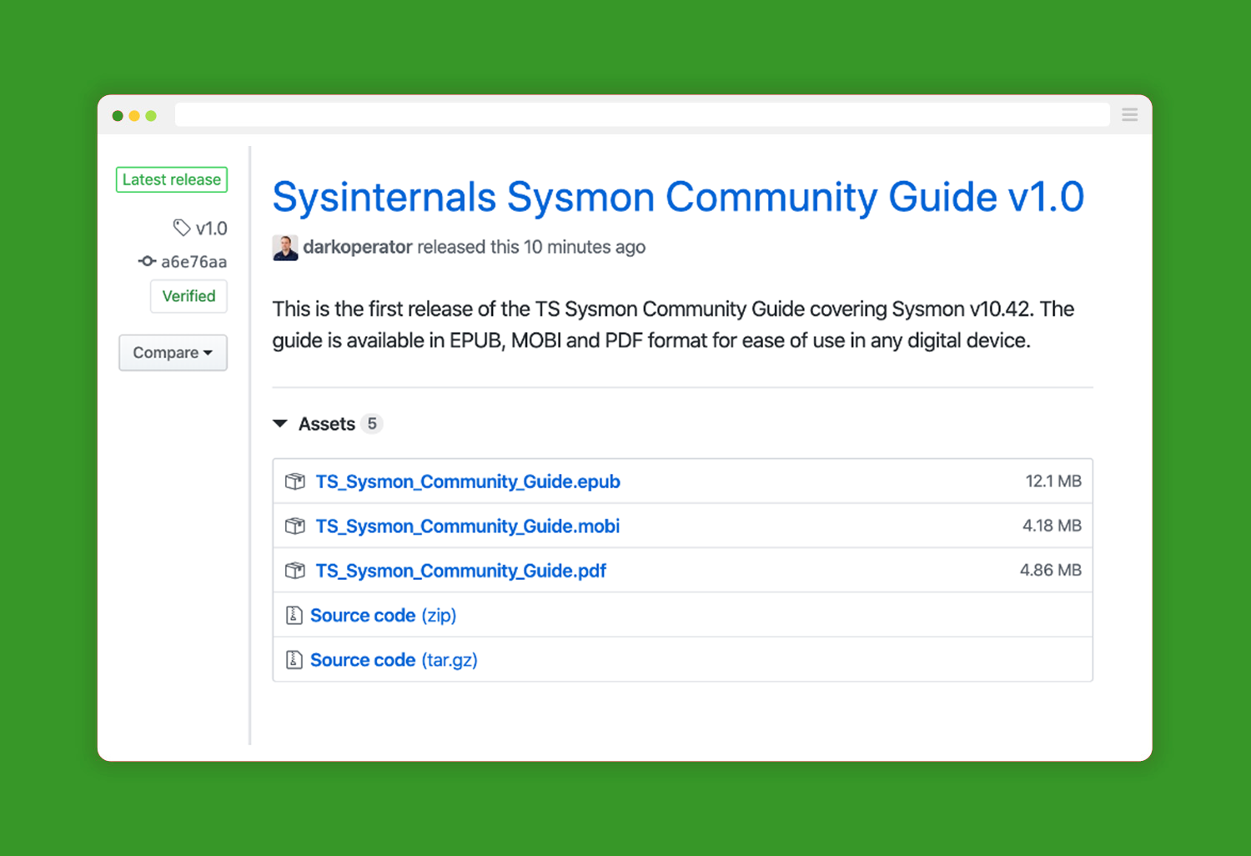Open the browser hamburger menu icon
Image resolution: width=1251 pixels, height=856 pixels.
click(1130, 115)
